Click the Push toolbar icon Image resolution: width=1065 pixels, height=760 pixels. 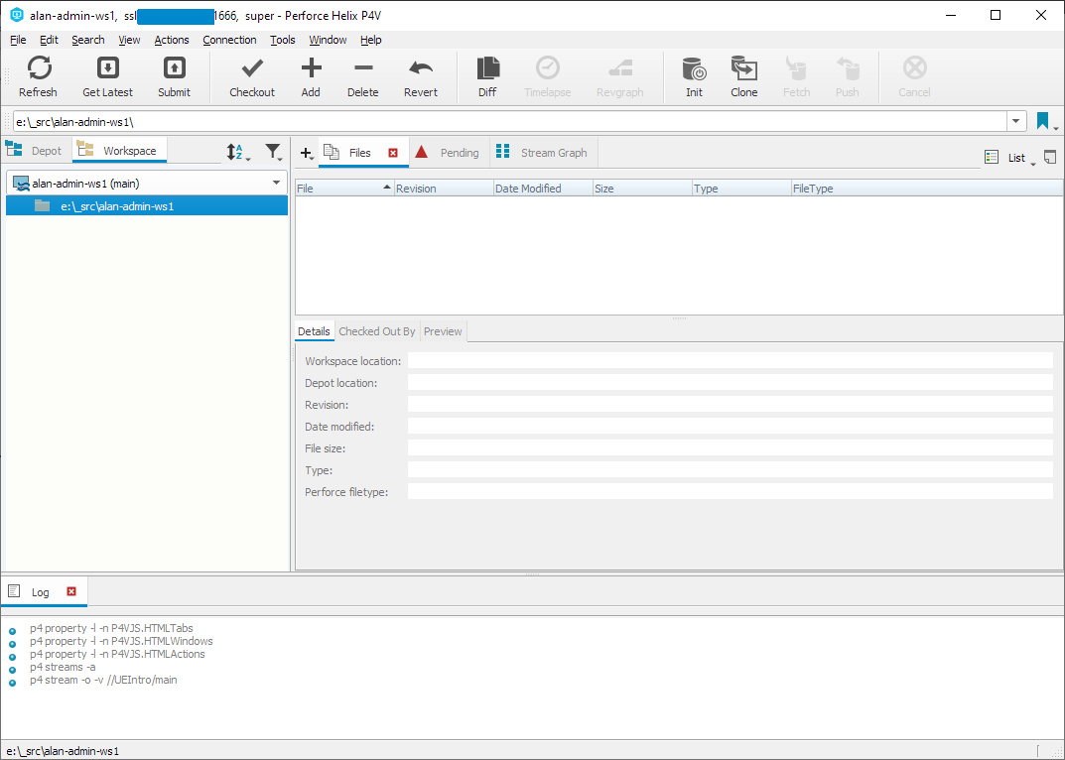pyautogui.click(x=848, y=67)
